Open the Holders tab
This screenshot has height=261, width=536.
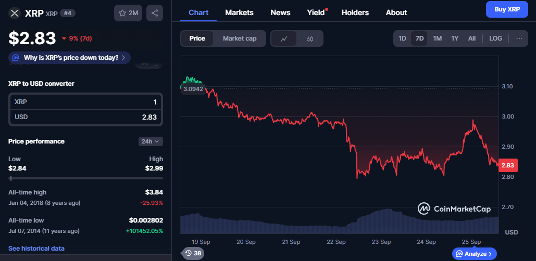355,12
